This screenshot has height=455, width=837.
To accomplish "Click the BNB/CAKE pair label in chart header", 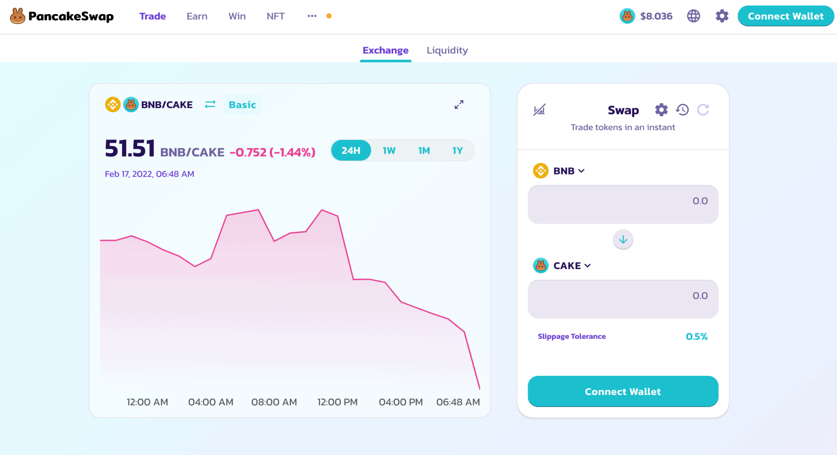I will tap(167, 105).
